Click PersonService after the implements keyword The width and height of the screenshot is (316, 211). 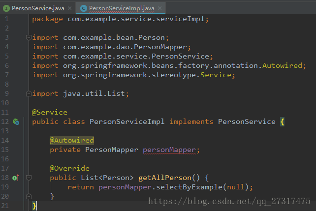[247, 121]
